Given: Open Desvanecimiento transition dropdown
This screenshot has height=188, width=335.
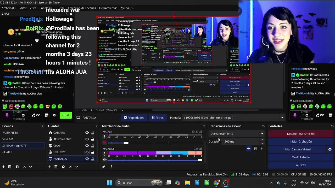Looking at the screenshot, I should (x=237, y=134).
